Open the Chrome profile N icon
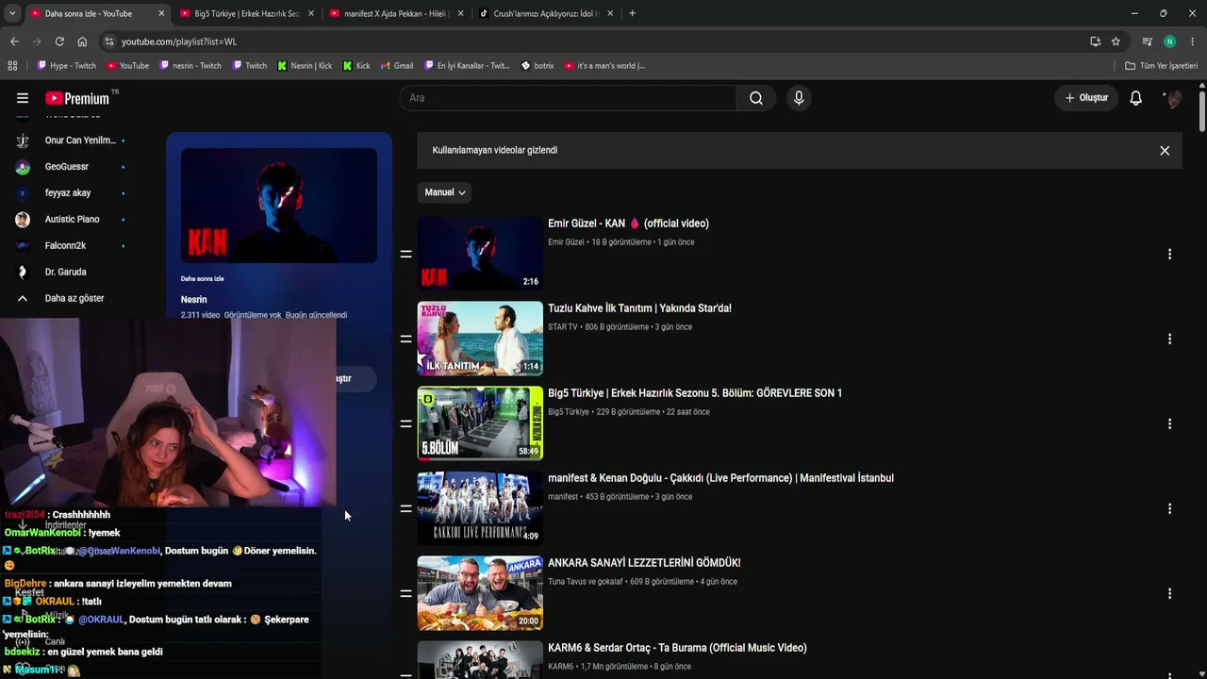This screenshot has width=1207, height=679. (x=1170, y=41)
